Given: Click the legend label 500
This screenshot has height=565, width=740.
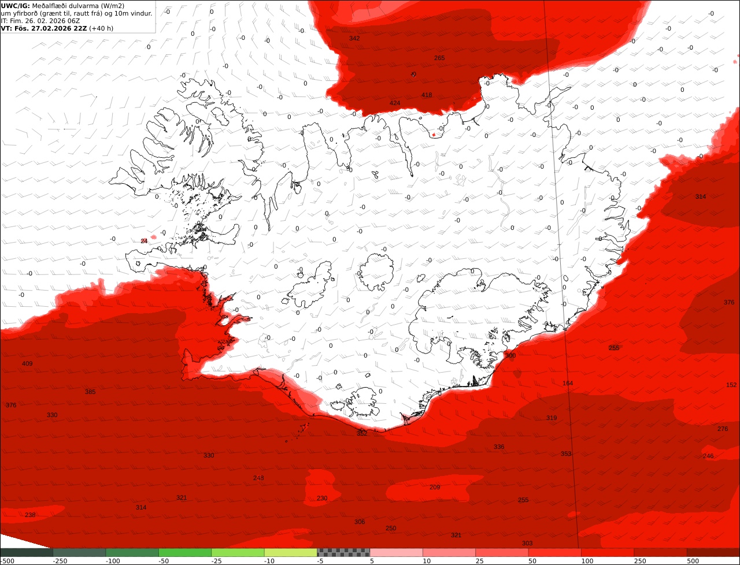Looking at the screenshot, I should coord(692,561).
